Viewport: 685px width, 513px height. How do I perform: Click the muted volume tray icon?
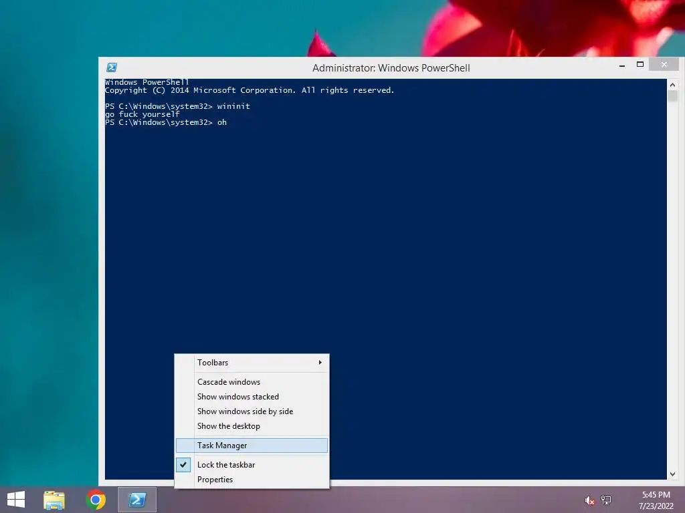[589, 500]
